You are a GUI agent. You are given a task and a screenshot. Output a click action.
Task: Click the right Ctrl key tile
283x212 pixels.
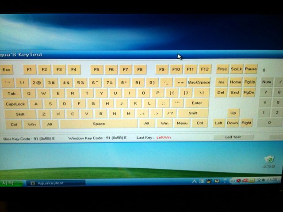[200, 123]
